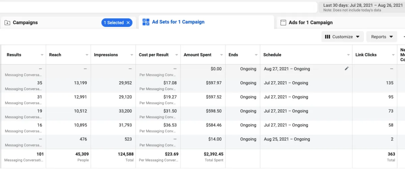Open the Reach column dropdown arrow
The height and width of the screenshot is (169, 405).
click(87, 55)
